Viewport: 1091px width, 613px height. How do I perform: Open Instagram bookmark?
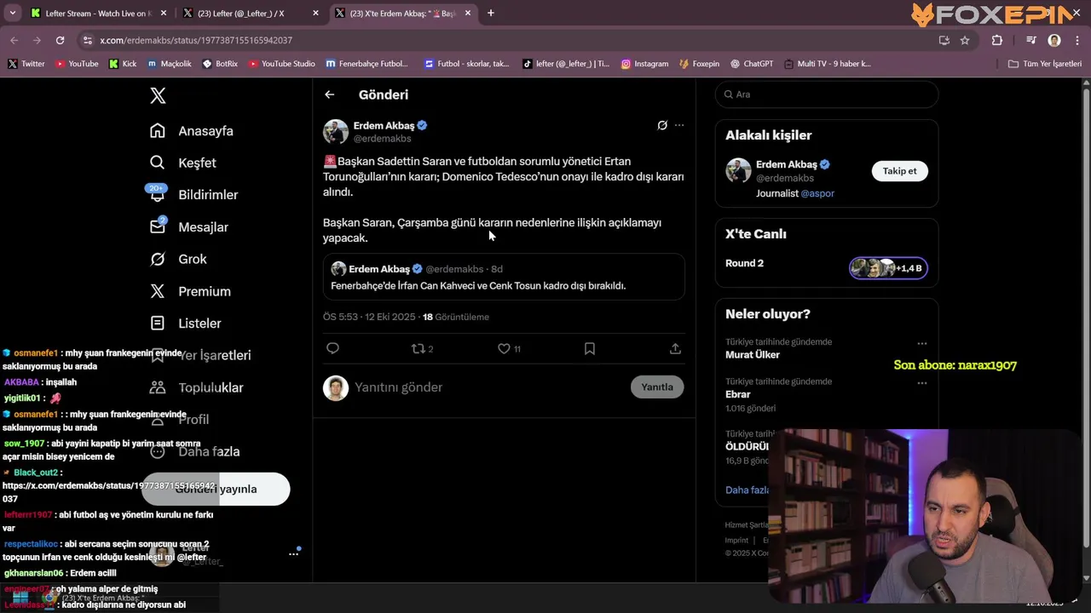644,64
